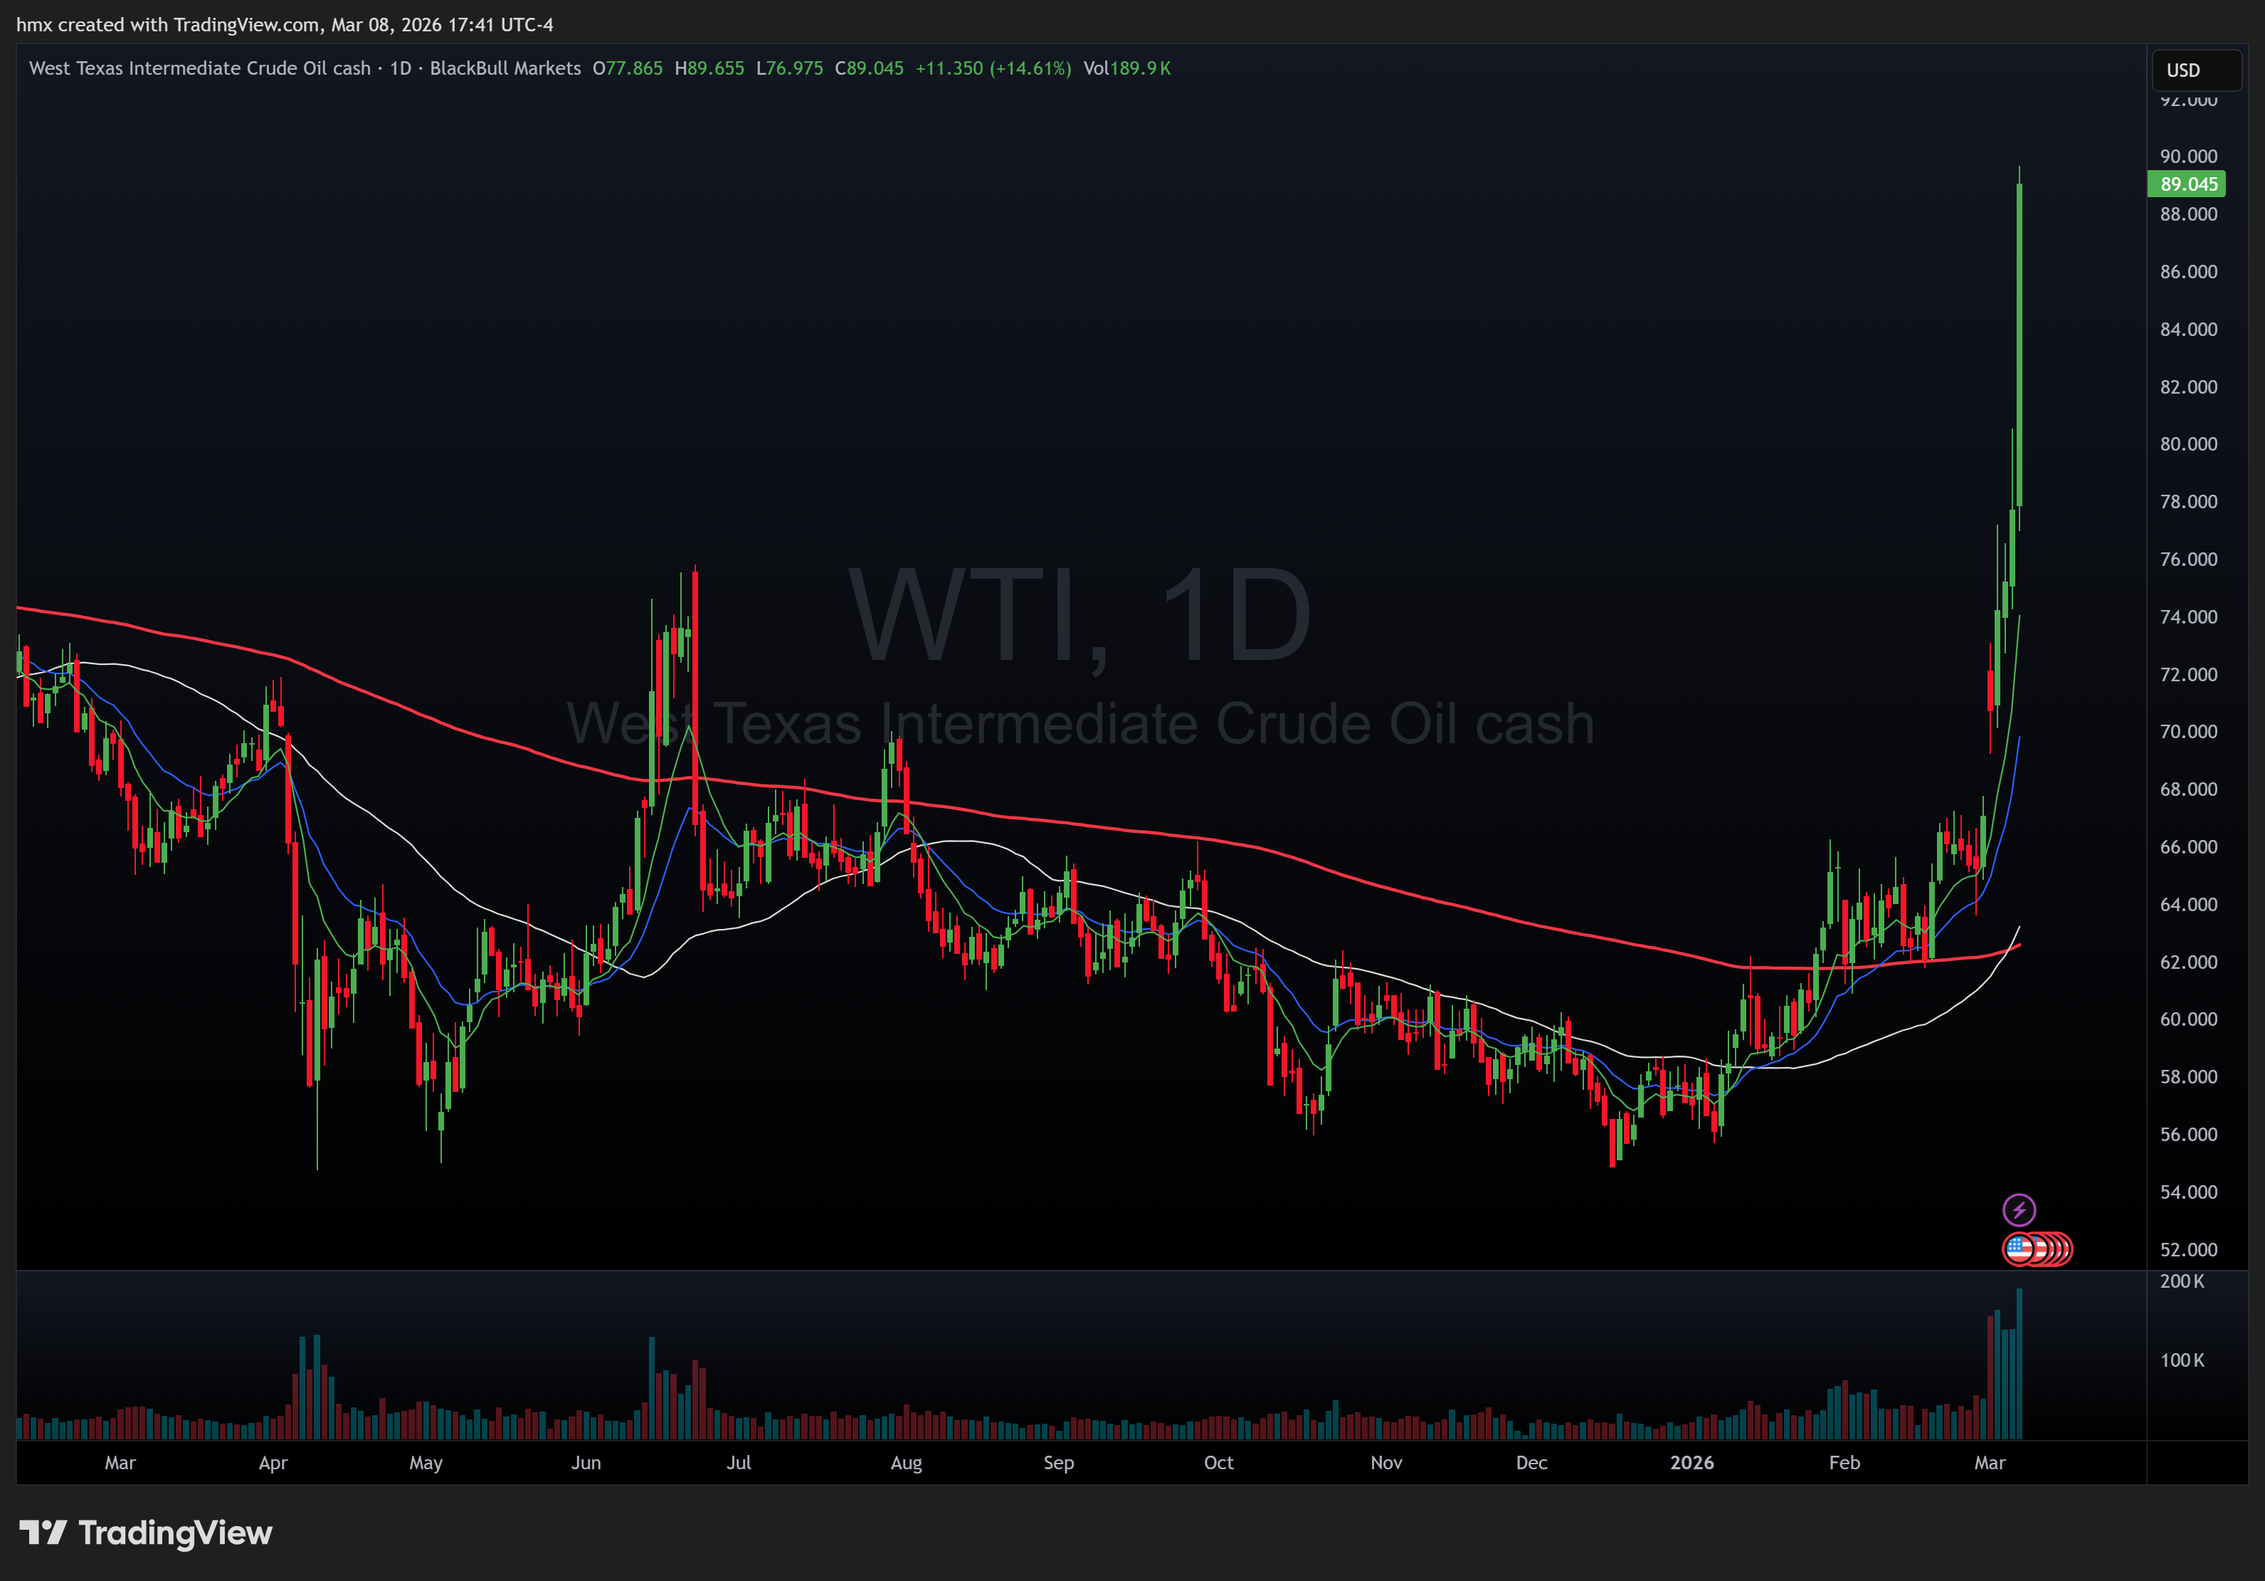
Task: Click the latest tall green candle
Action: click(2020, 345)
